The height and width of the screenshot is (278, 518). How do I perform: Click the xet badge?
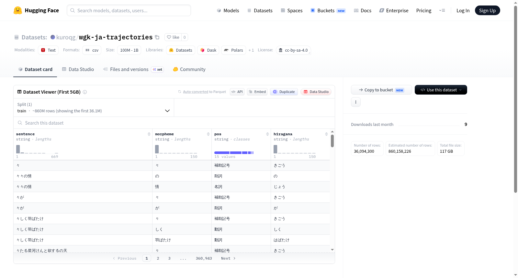tap(158, 69)
